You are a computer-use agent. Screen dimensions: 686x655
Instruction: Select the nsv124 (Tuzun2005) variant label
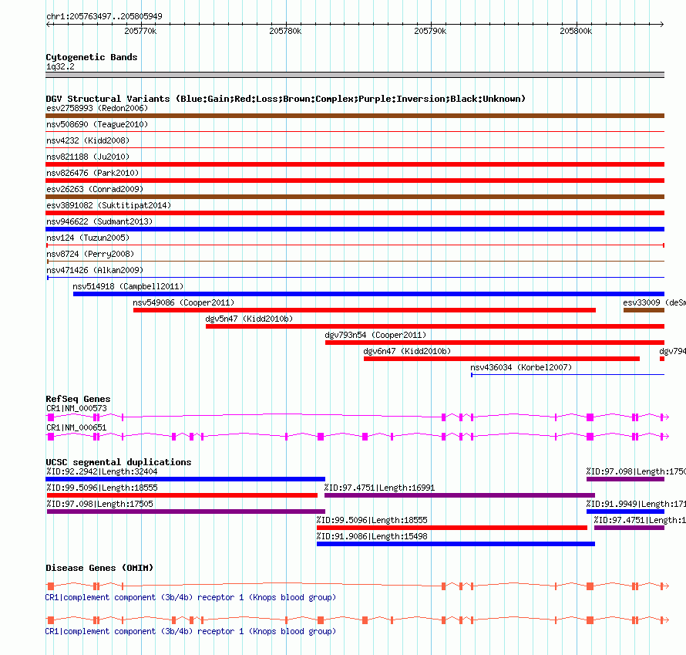click(88, 238)
